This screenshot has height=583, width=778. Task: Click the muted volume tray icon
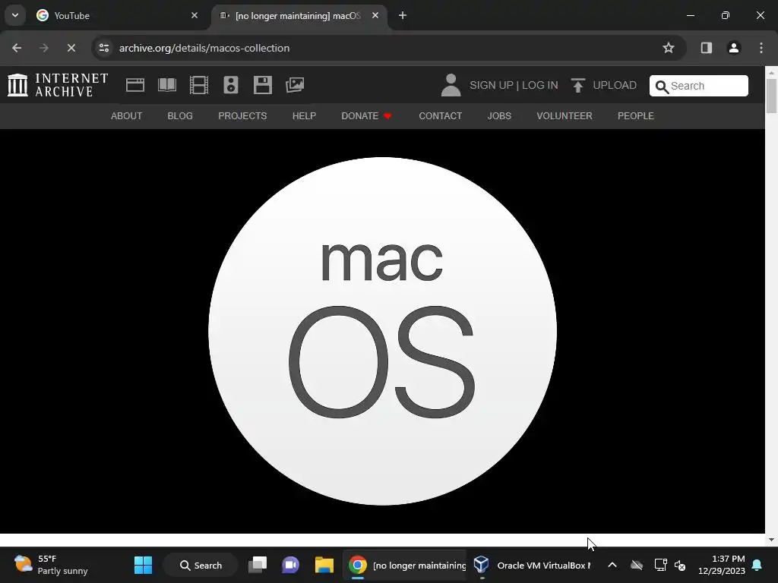pyautogui.click(x=680, y=565)
